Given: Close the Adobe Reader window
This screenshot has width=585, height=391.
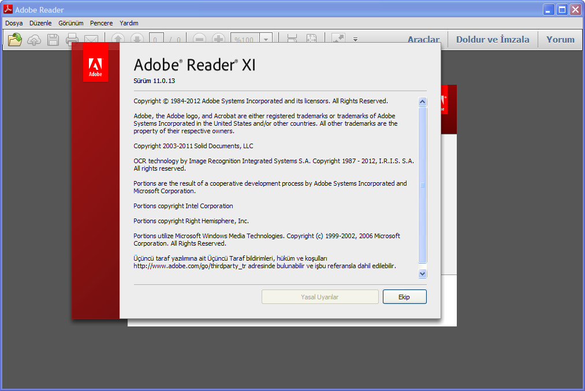Looking at the screenshot, I should pyautogui.click(x=575, y=9).
